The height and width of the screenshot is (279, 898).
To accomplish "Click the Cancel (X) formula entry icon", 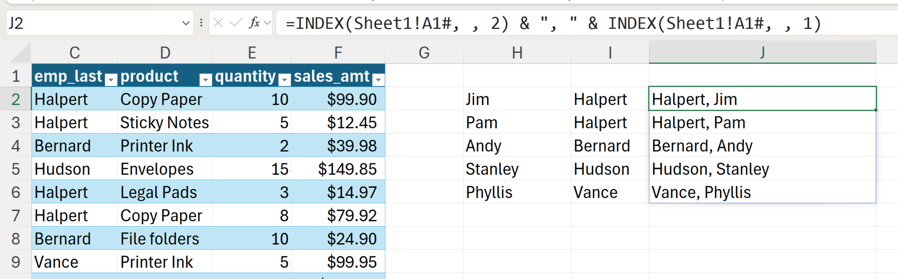I will (218, 23).
